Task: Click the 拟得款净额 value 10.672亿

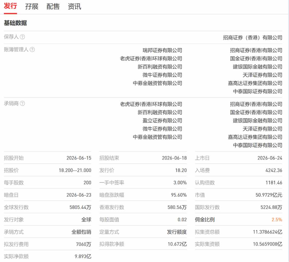Action: pos(177,244)
